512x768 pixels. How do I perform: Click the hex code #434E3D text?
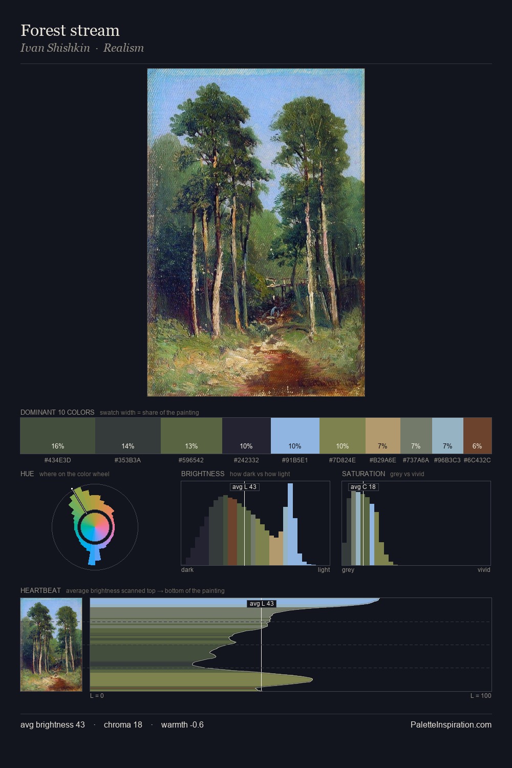(x=58, y=460)
